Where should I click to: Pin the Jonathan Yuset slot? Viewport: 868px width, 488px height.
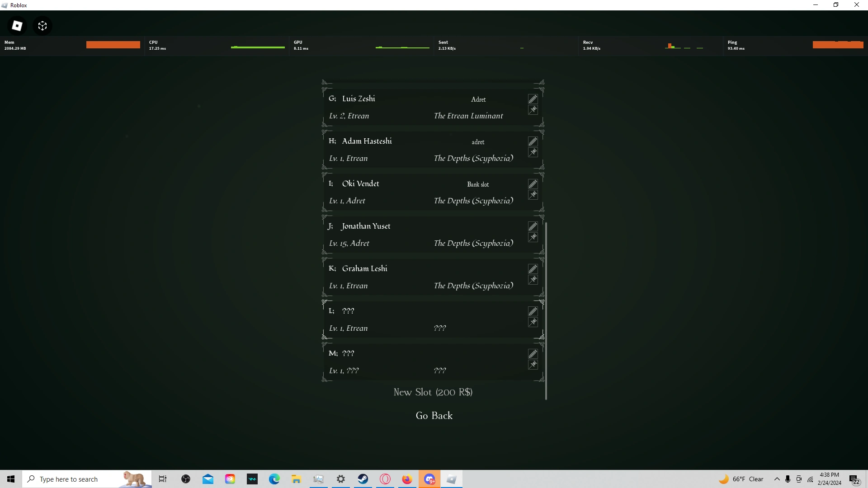click(533, 237)
